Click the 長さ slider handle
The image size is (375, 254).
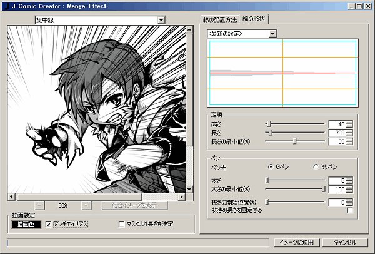coord(271,132)
